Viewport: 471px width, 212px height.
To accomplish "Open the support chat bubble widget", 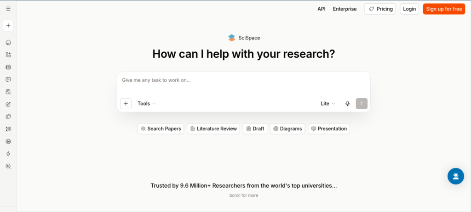I will [456, 176].
